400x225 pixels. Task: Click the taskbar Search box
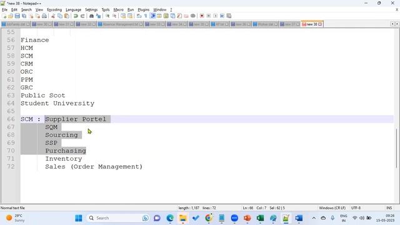tap(118, 218)
